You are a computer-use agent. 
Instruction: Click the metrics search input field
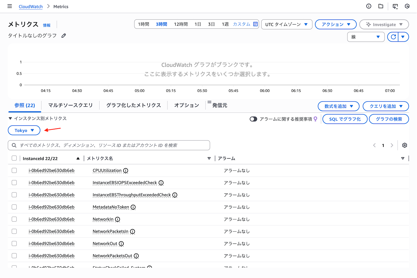(x=111, y=145)
